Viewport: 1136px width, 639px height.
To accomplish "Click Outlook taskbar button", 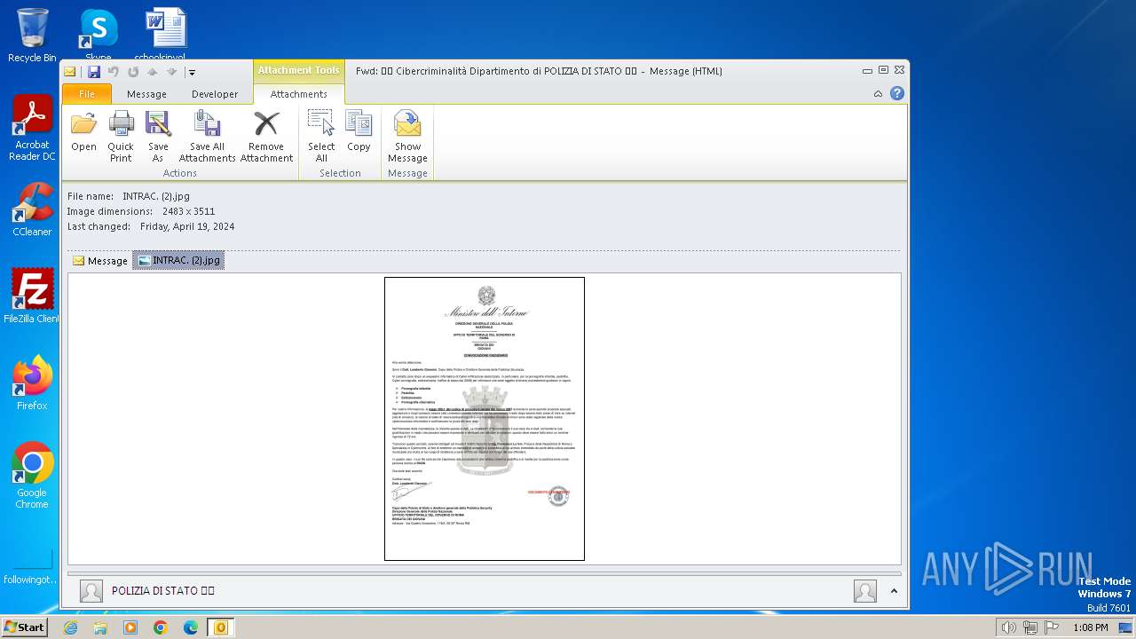I will 221,627.
